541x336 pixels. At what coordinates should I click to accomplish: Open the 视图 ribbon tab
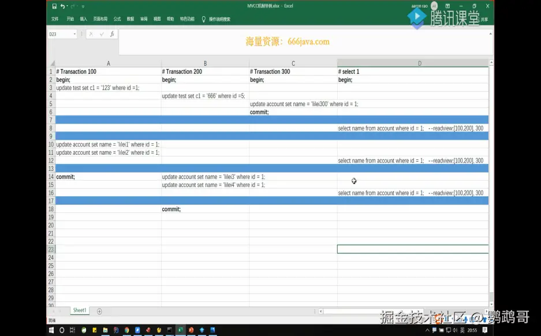pyautogui.click(x=157, y=19)
